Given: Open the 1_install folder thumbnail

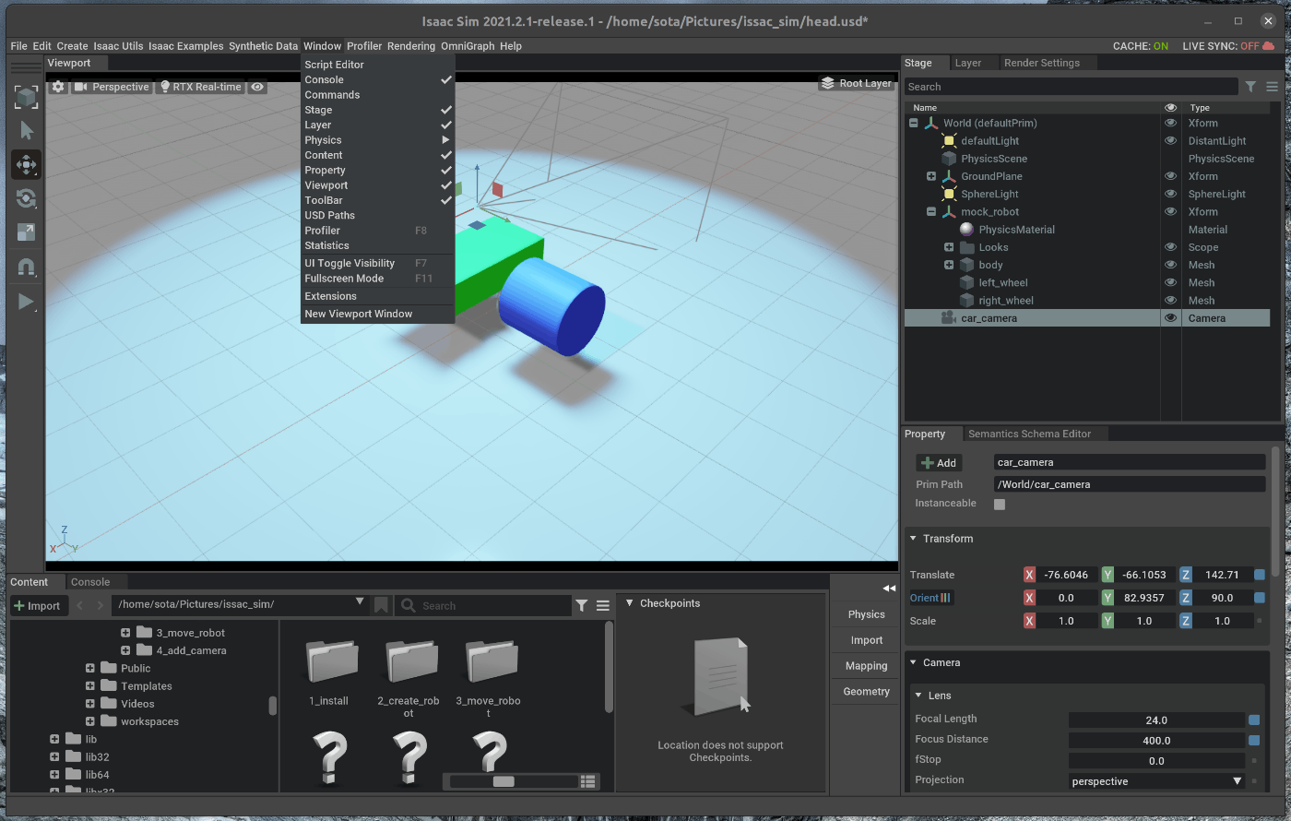Looking at the screenshot, I should pos(332,660).
